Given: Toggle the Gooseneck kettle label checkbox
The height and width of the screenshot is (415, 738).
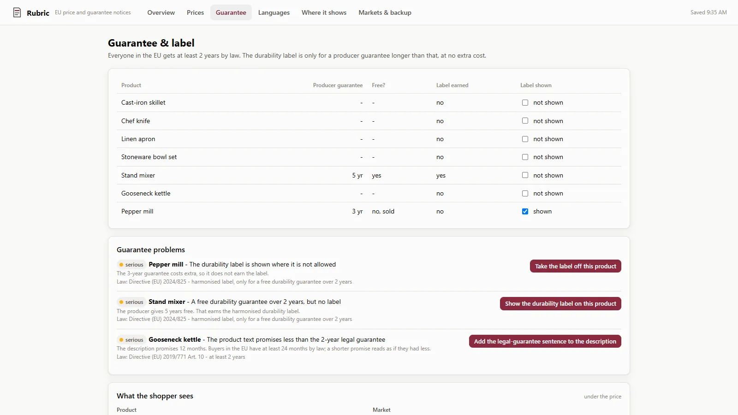Looking at the screenshot, I should click(525, 194).
